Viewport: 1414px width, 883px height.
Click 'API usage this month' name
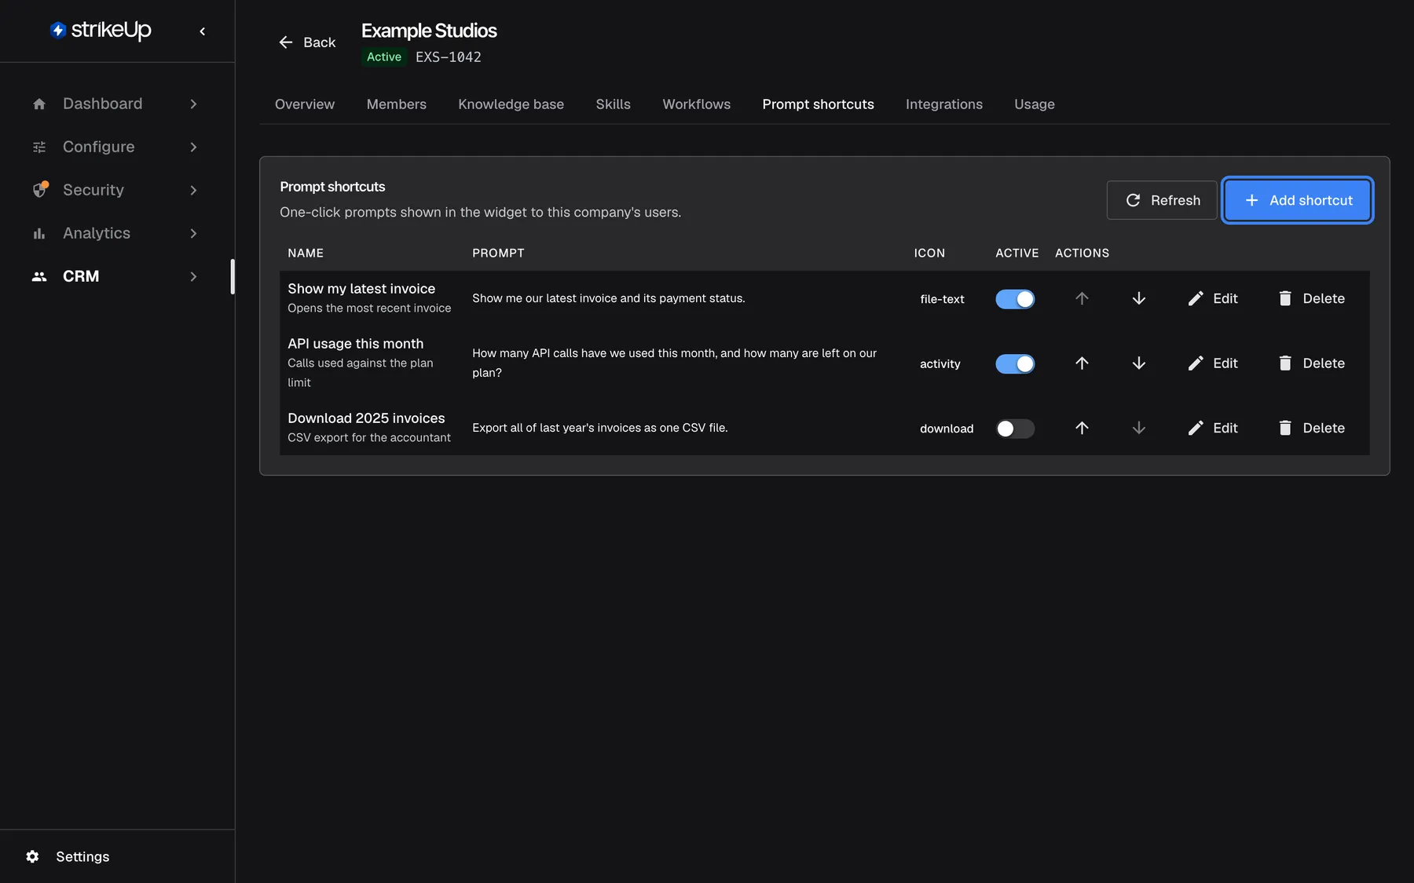click(x=355, y=344)
